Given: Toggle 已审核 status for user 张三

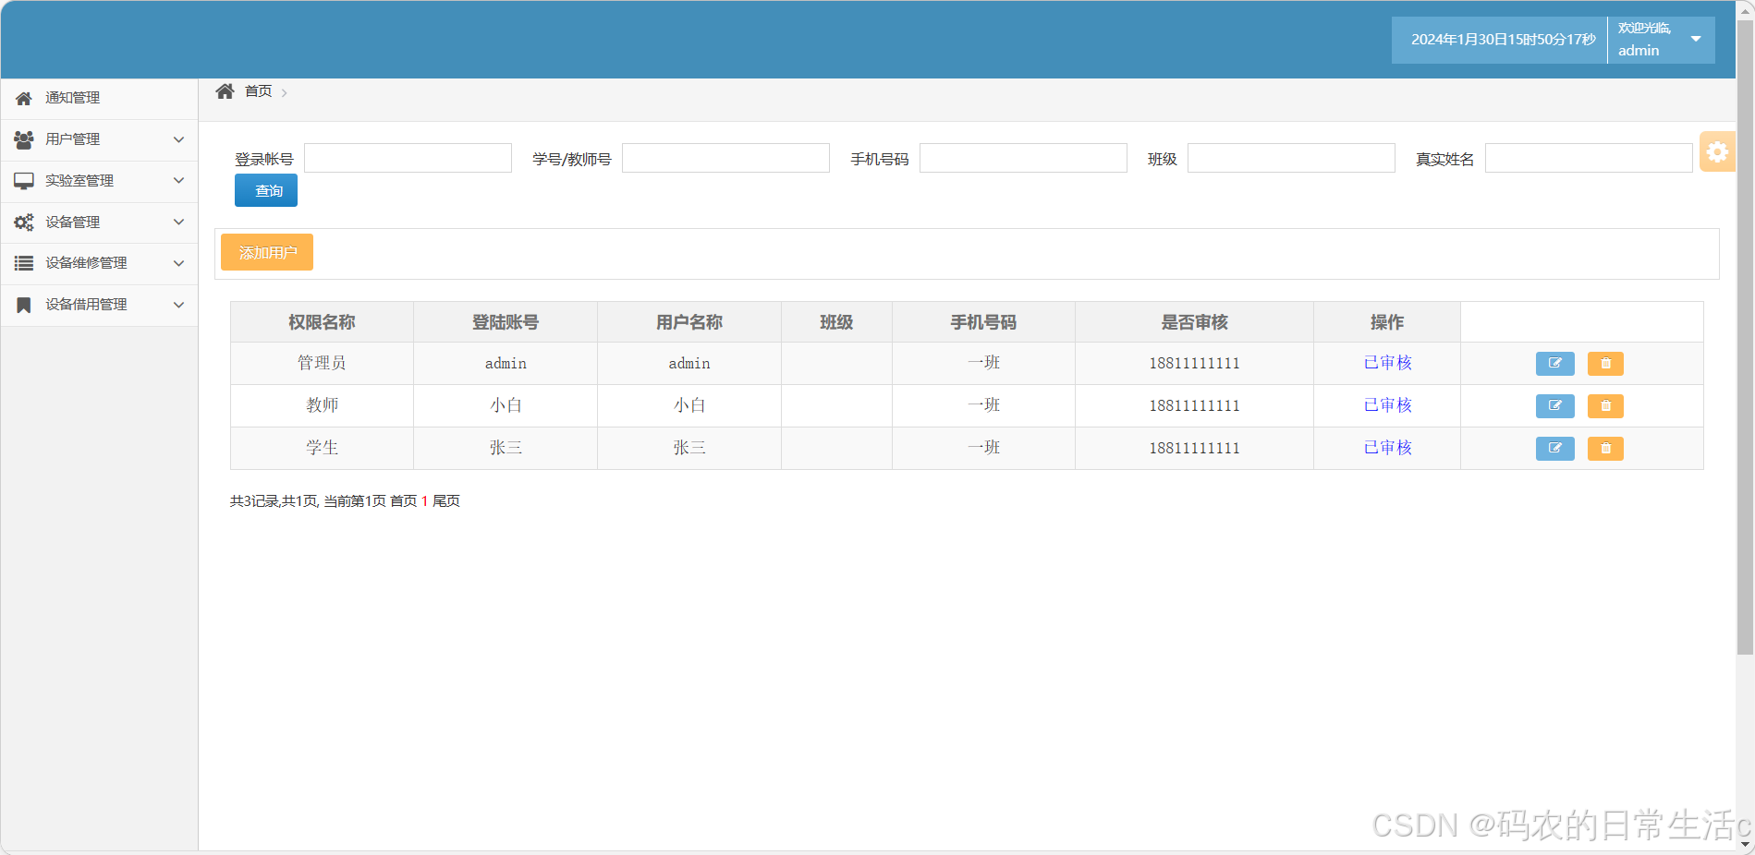Looking at the screenshot, I should 1386,447.
